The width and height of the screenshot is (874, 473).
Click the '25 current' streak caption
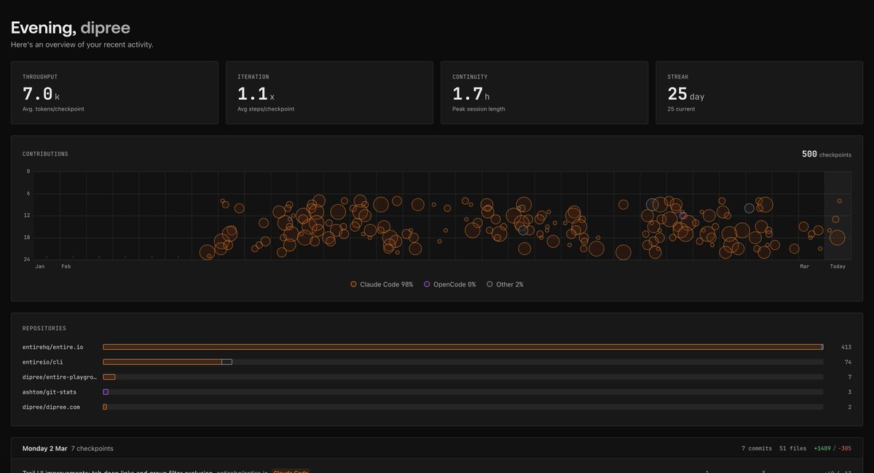tap(682, 109)
